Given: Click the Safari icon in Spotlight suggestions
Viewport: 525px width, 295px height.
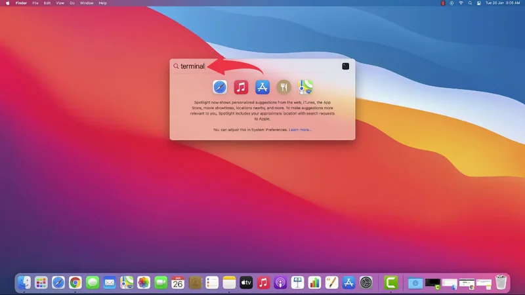Looking at the screenshot, I should 220,87.
